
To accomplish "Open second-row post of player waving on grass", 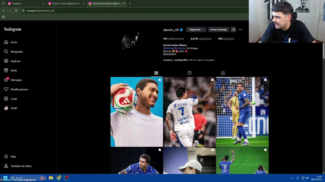I will point(242,161).
